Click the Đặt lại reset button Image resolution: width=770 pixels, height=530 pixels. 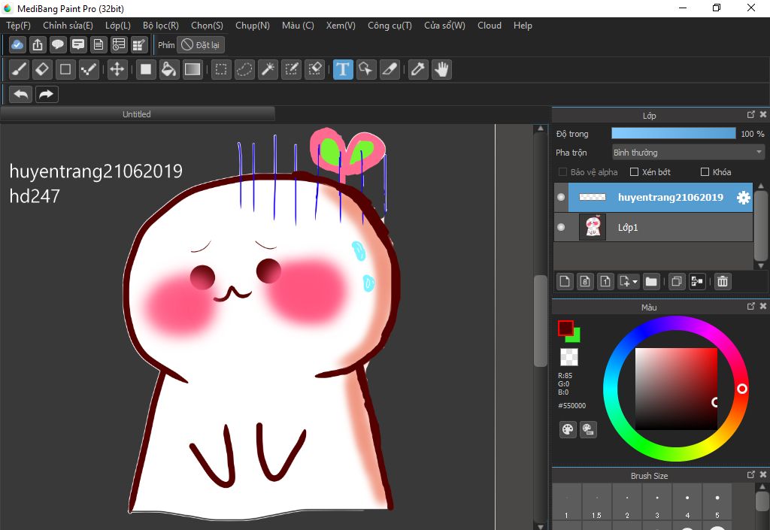pos(201,45)
